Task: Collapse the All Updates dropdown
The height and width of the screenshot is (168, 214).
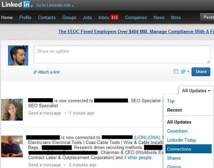Action: (x=196, y=90)
